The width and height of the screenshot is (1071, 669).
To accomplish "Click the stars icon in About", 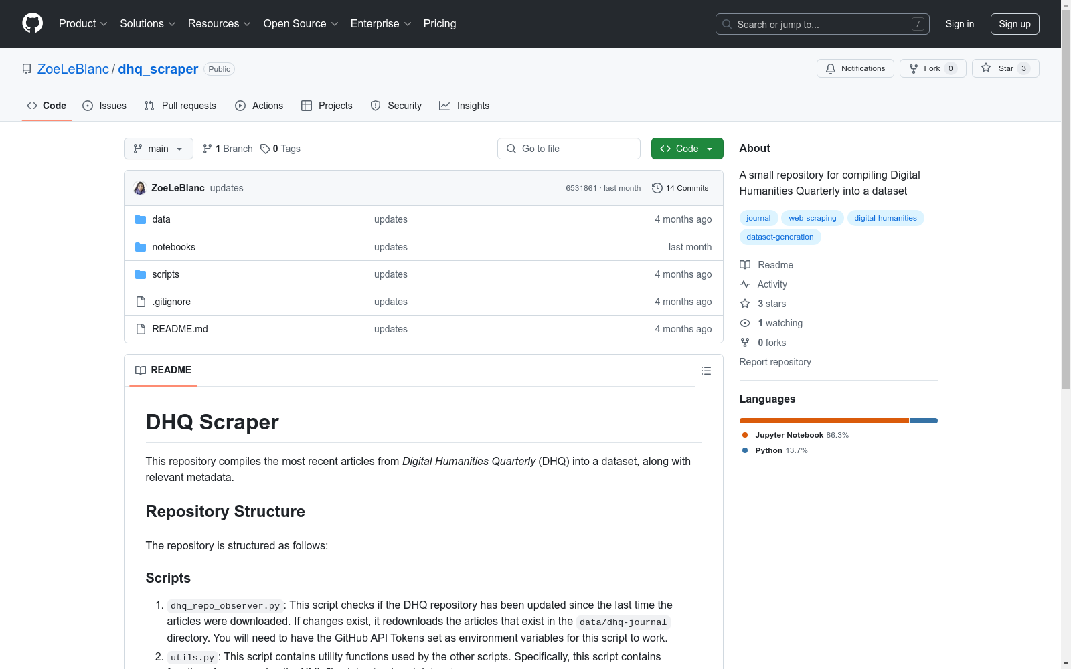I will pyautogui.click(x=745, y=304).
